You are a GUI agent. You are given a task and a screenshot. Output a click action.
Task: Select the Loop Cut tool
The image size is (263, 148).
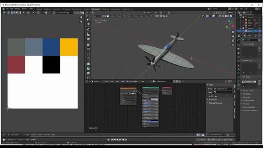(x=88, y=54)
